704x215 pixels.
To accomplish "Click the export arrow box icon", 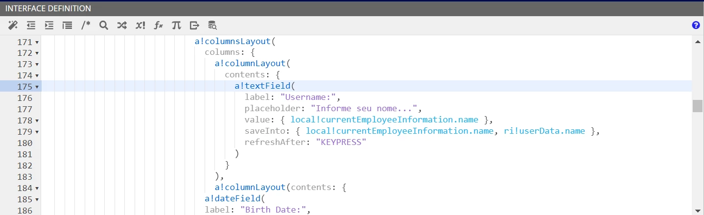I will tap(194, 25).
